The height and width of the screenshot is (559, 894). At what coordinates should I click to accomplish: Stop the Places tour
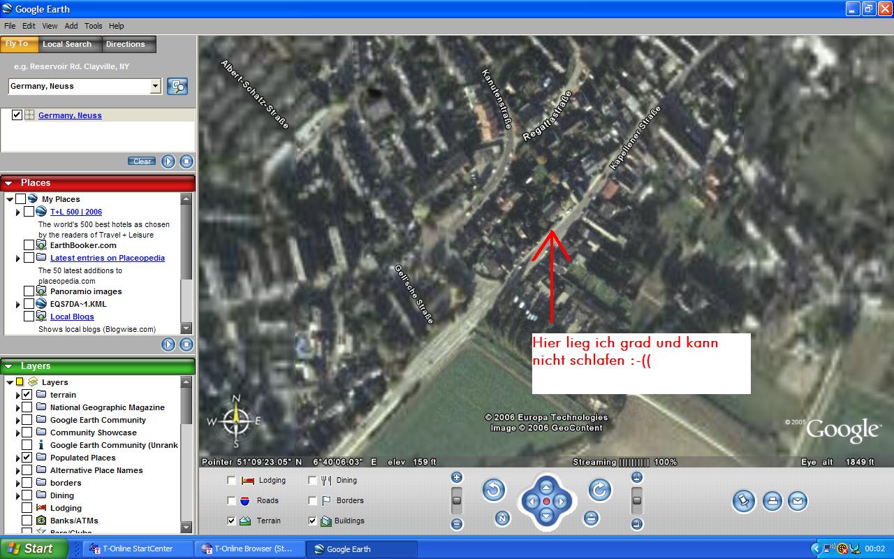point(186,344)
